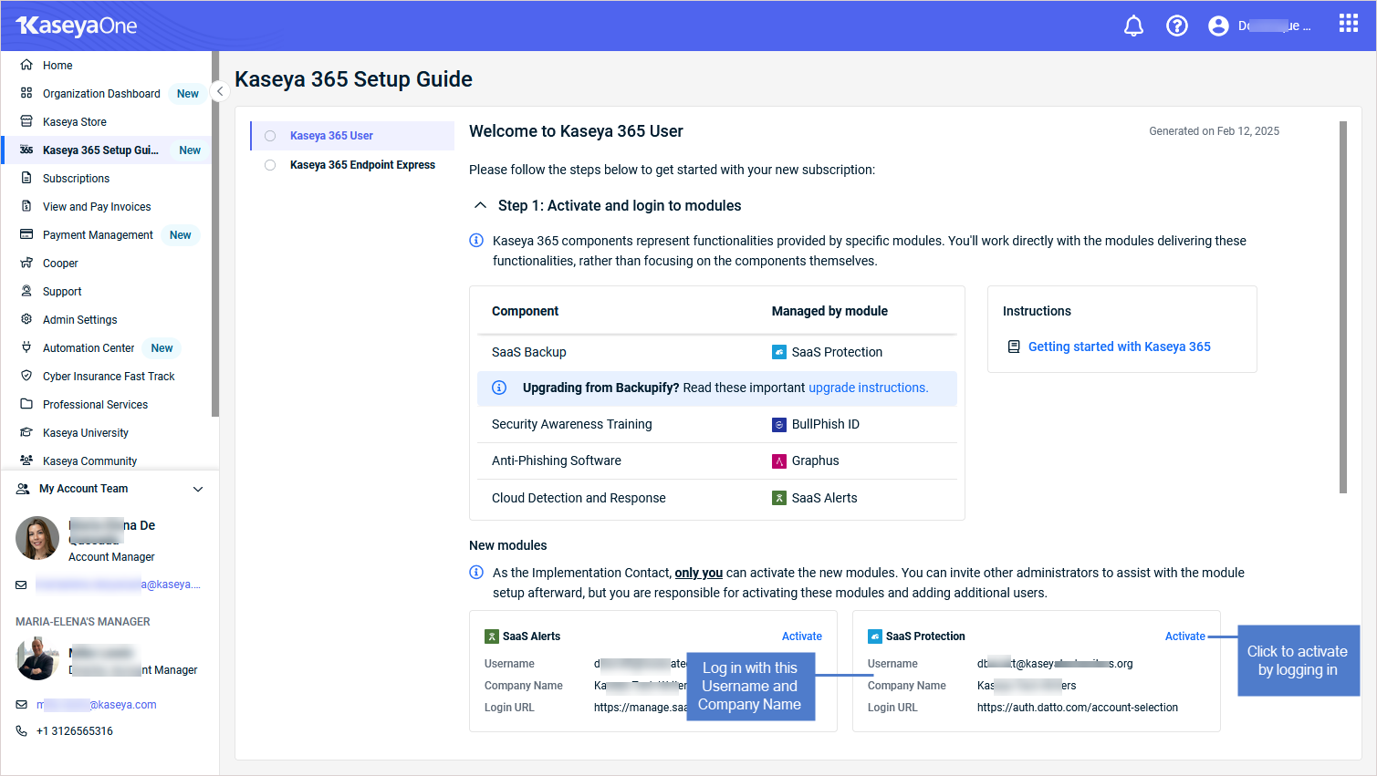
Task: Open the upgrade instructions link
Action: pos(868,388)
